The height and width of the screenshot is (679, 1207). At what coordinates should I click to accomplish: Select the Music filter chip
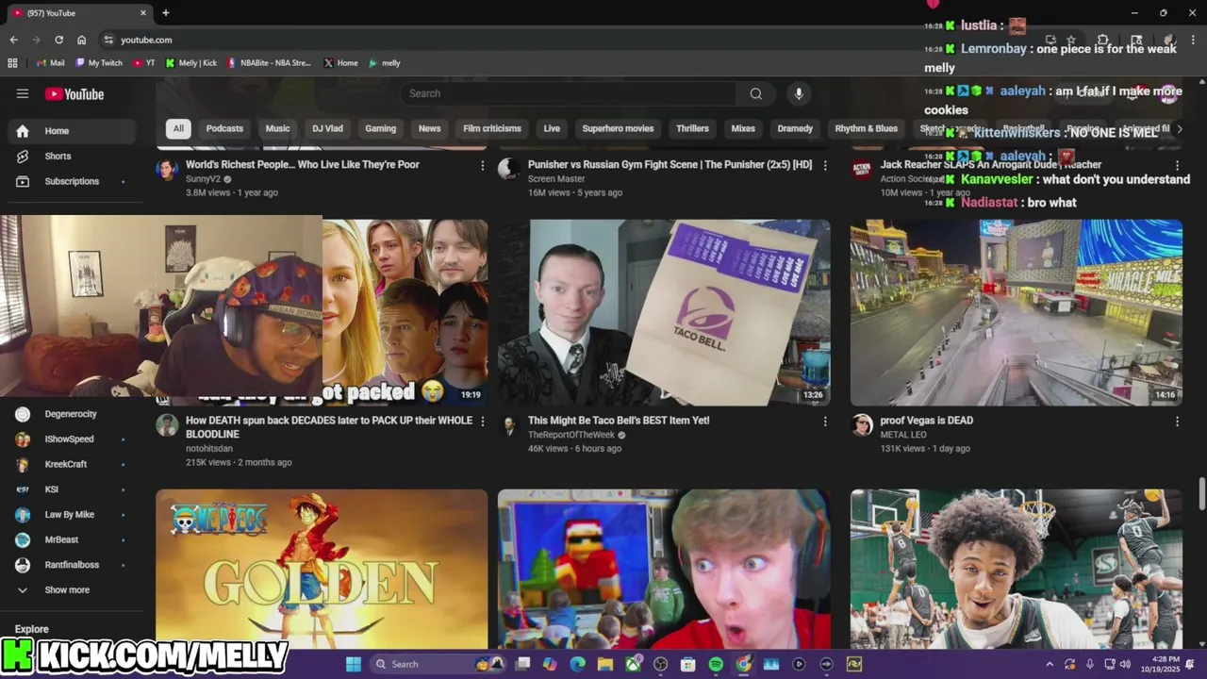[x=277, y=128]
